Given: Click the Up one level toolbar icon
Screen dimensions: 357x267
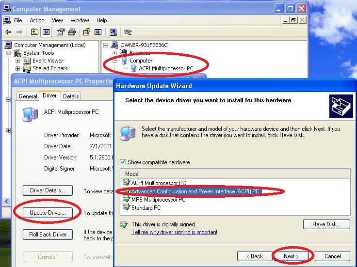Looking at the screenshot, I should 34,32.
